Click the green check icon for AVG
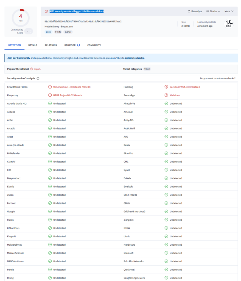This screenshot has height=281, width=241. click(x=166, y=137)
